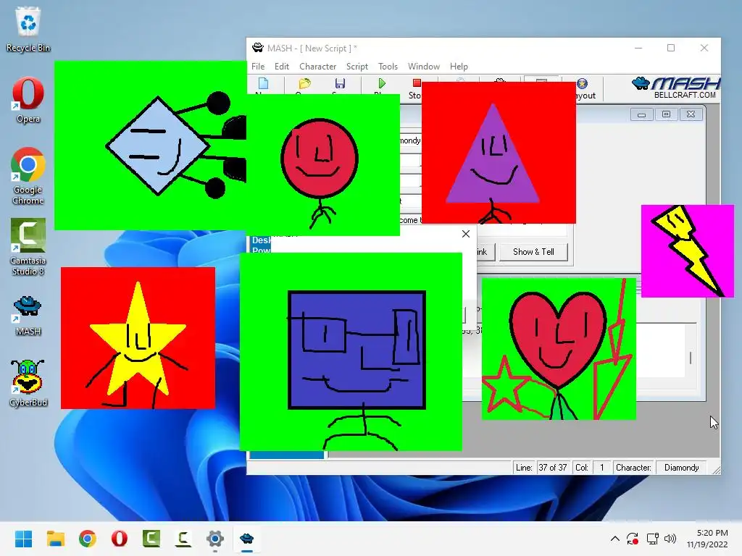Click the New script toolbar icon
This screenshot has width=742, height=556.
point(264,84)
